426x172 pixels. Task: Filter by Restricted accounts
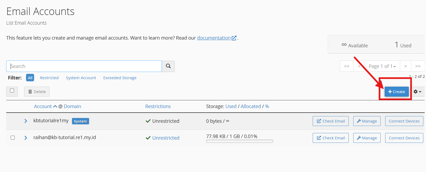[49, 78]
